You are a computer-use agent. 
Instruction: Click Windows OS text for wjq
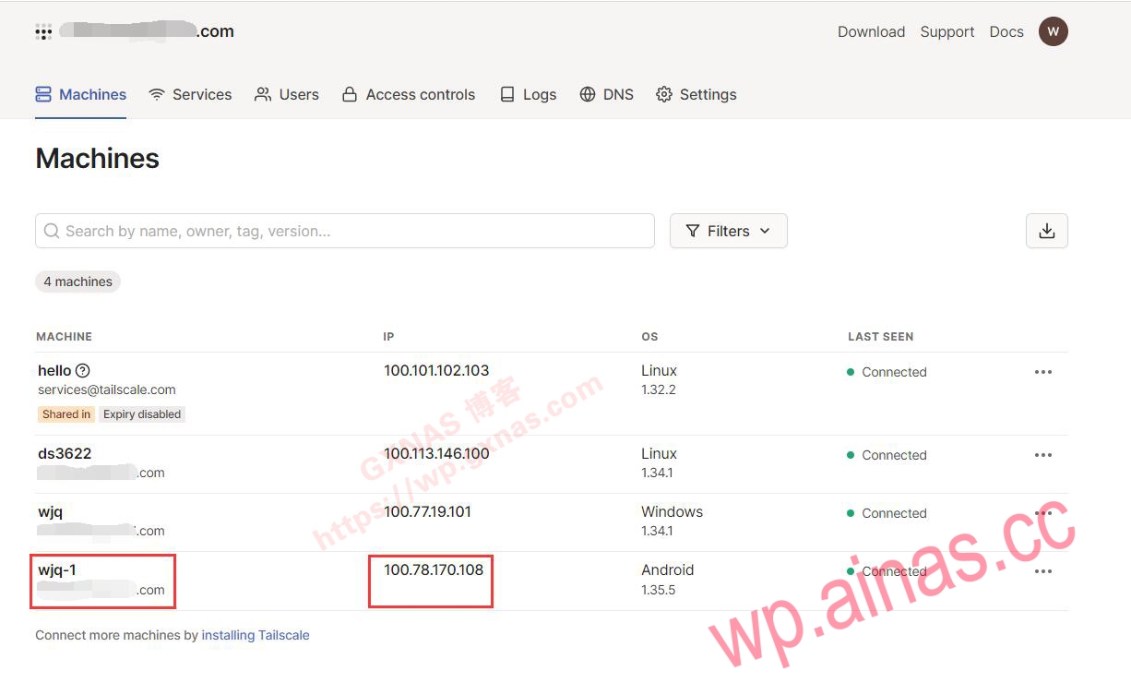click(672, 512)
